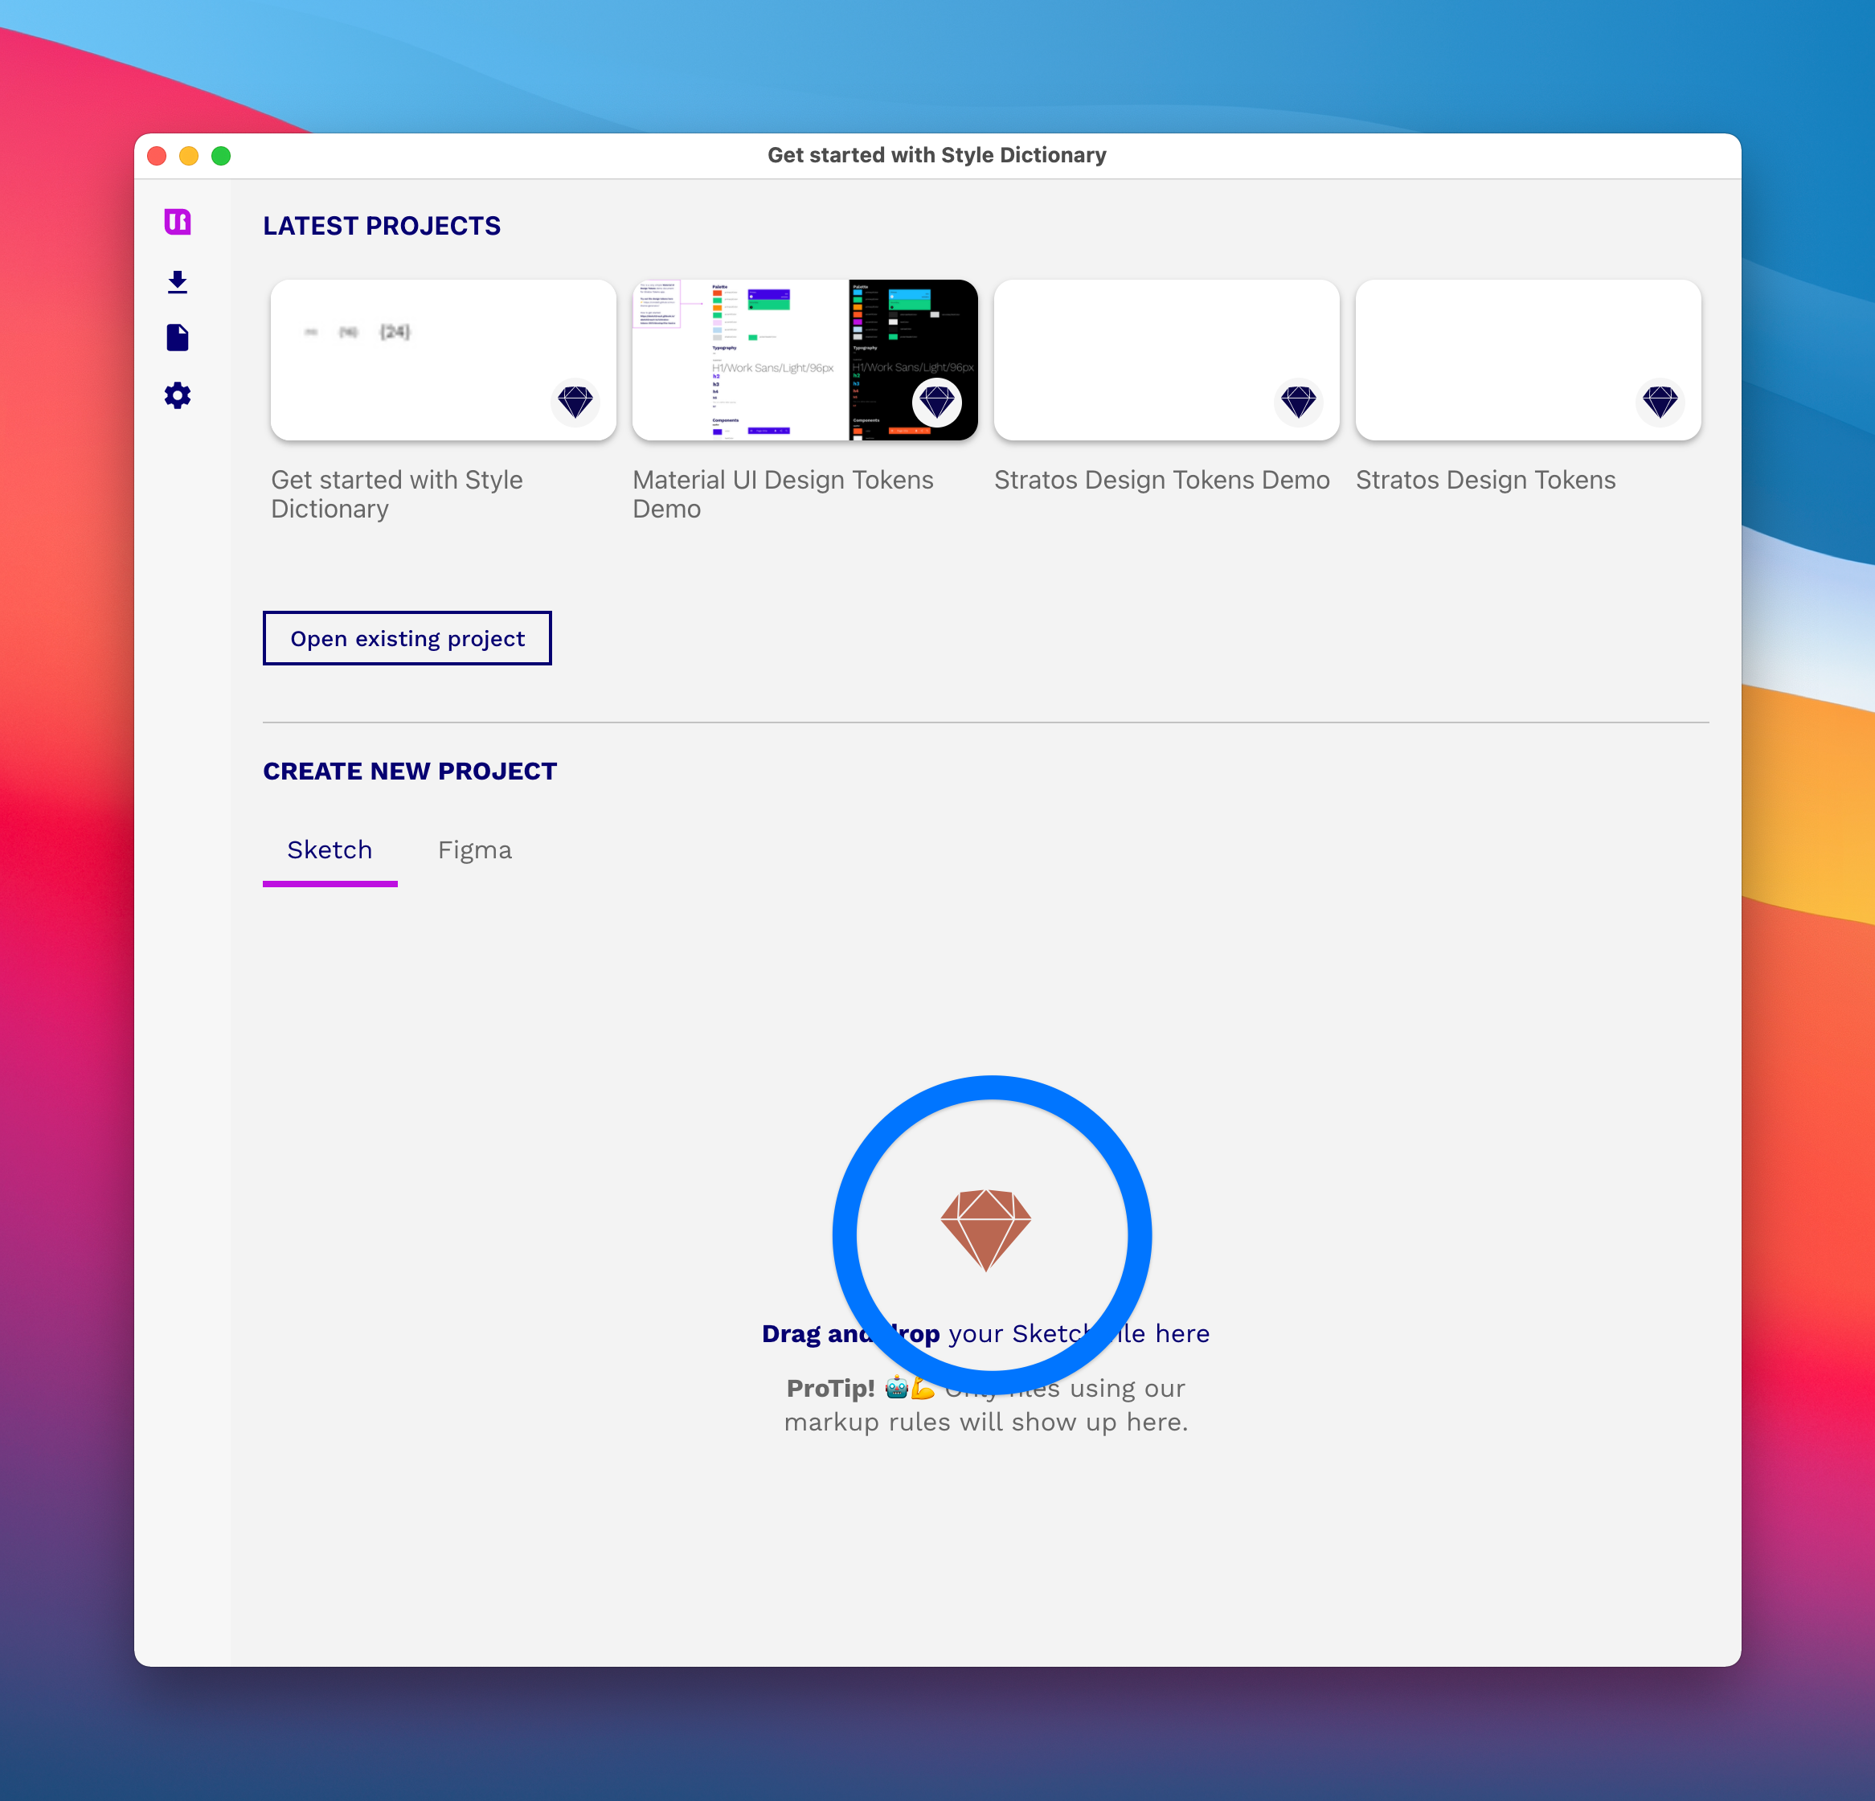Click Sketch diamond badge on Stratos Design Tokens card
This screenshot has width=1875, height=1801.
[x=1660, y=402]
